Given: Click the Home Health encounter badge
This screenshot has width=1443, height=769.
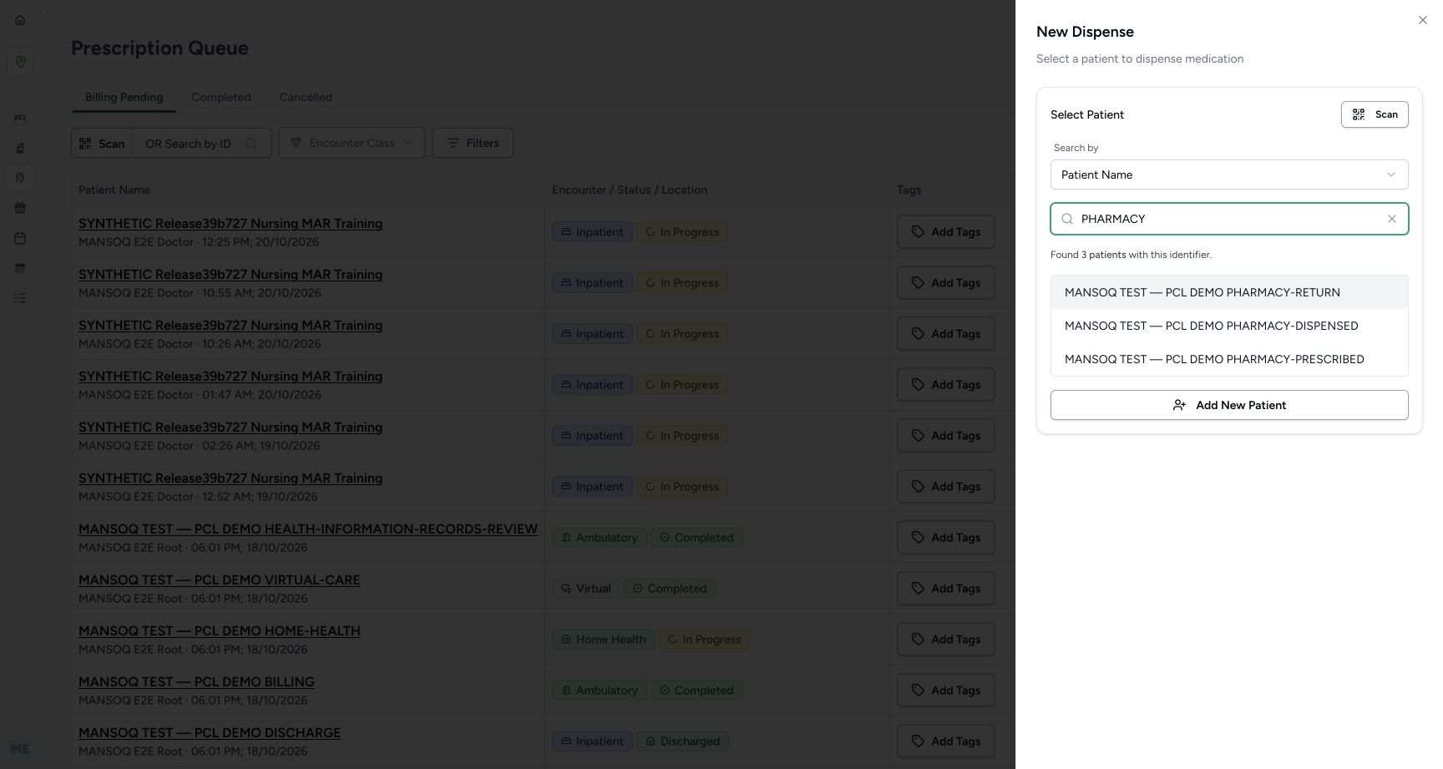Looking at the screenshot, I should (603, 640).
